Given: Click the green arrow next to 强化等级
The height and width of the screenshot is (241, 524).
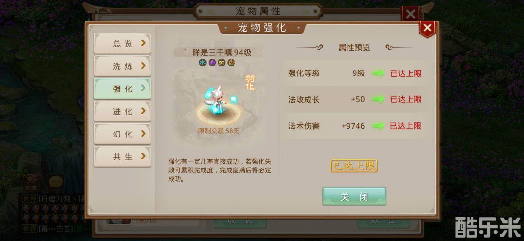Looking at the screenshot, I should pos(378,73).
